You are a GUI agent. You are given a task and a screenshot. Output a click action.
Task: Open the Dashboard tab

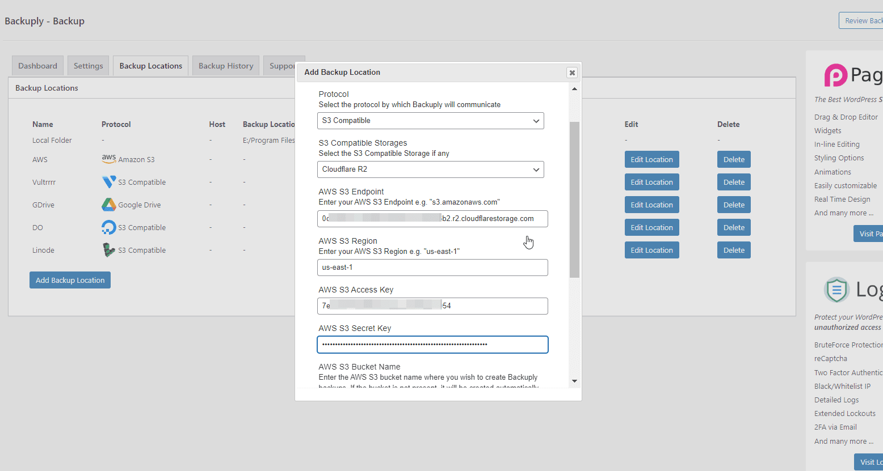[37, 65]
